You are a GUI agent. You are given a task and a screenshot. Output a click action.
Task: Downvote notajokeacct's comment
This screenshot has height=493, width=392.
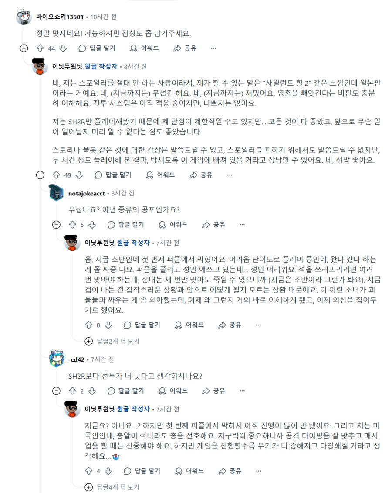click(92, 225)
